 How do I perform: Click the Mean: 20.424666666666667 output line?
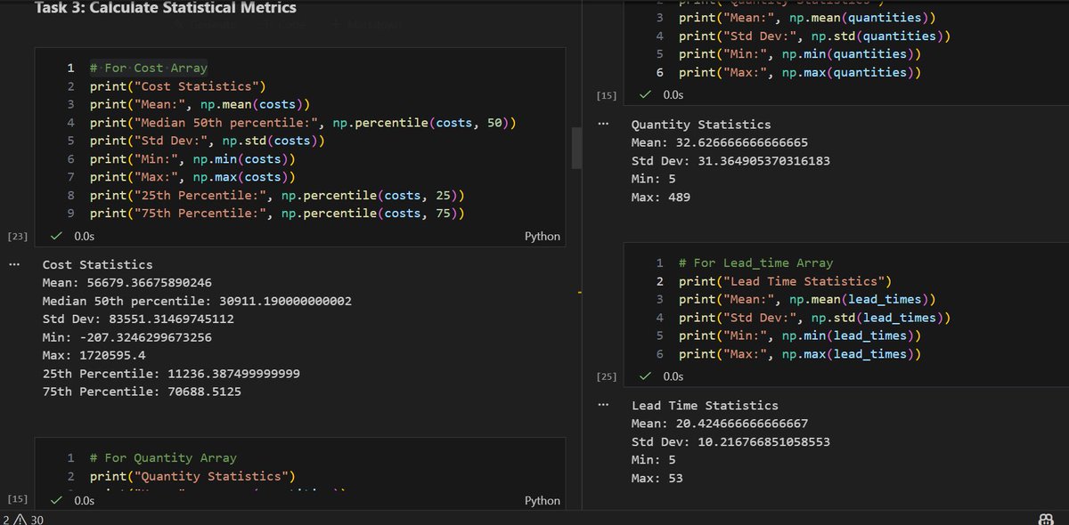(x=719, y=424)
